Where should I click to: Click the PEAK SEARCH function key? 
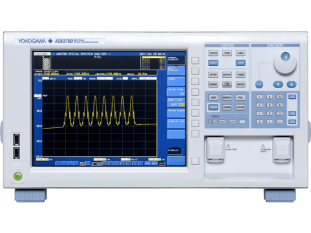pyautogui.click(x=227, y=85)
